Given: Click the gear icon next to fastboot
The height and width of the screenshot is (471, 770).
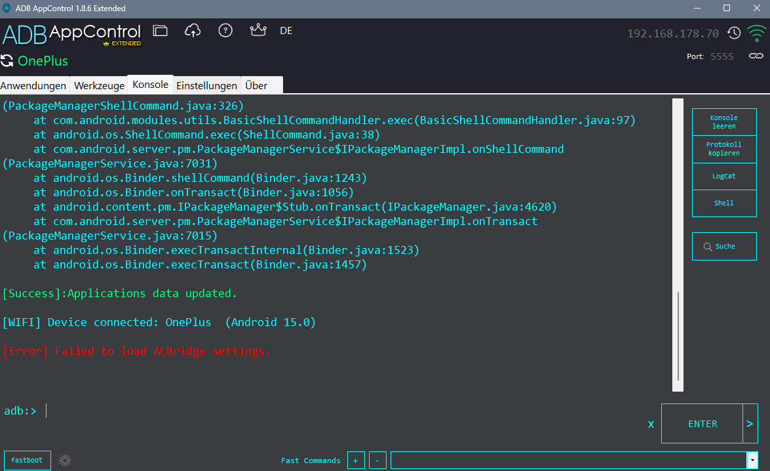Looking at the screenshot, I should [65, 461].
